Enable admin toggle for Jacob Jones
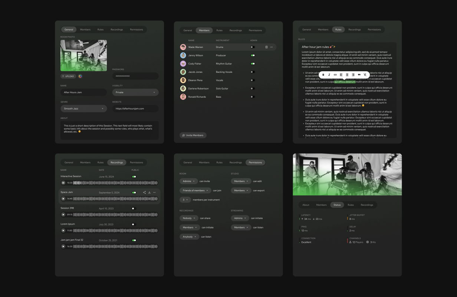The height and width of the screenshot is (297, 457). coord(253,72)
